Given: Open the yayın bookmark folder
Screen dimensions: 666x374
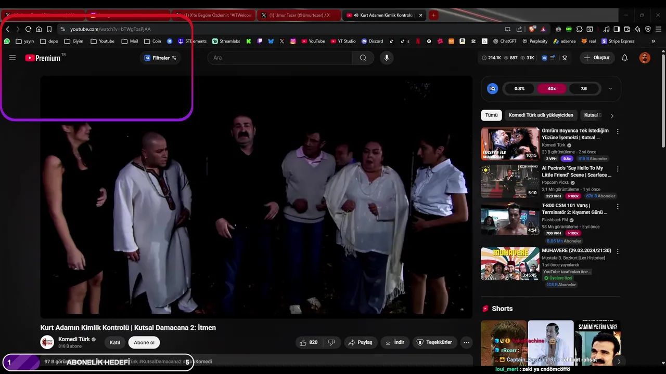Looking at the screenshot, I should [25, 41].
